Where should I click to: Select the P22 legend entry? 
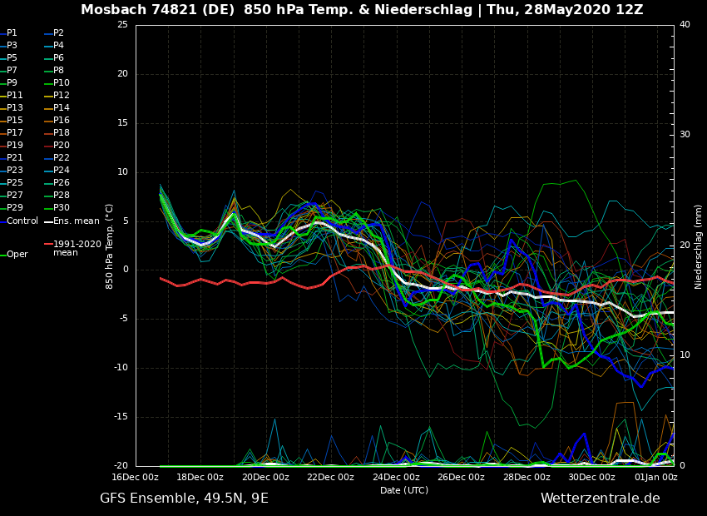click(x=61, y=158)
